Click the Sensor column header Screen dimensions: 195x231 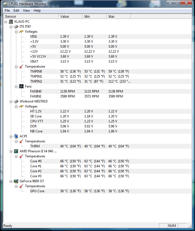(x=31, y=17)
